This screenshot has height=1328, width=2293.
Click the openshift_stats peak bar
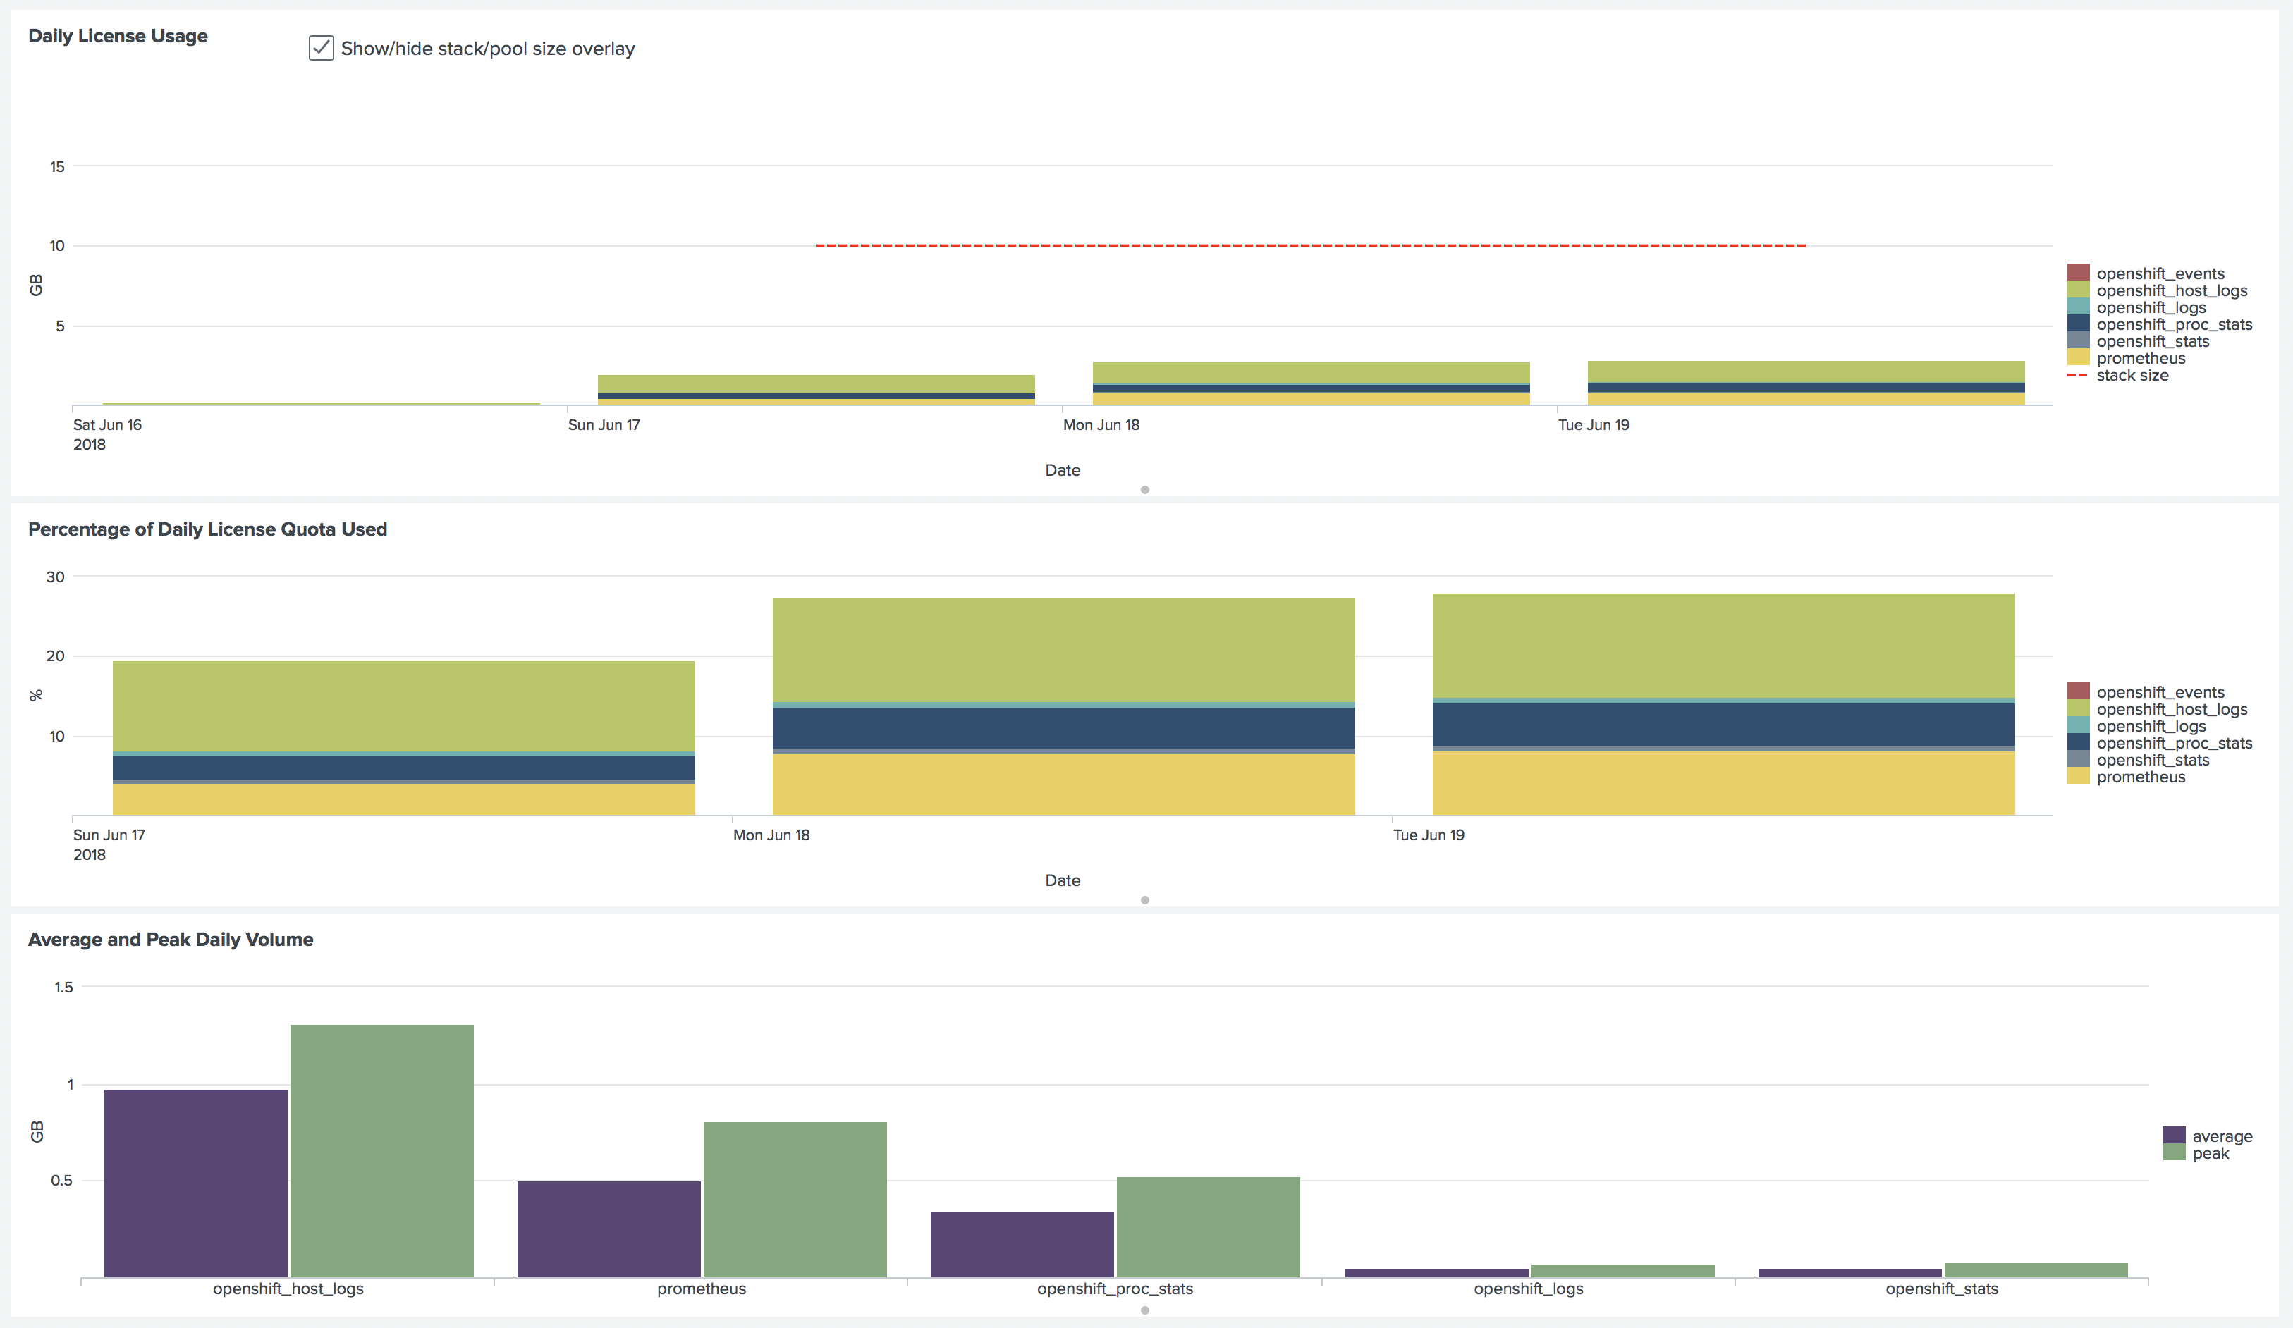[2036, 1269]
